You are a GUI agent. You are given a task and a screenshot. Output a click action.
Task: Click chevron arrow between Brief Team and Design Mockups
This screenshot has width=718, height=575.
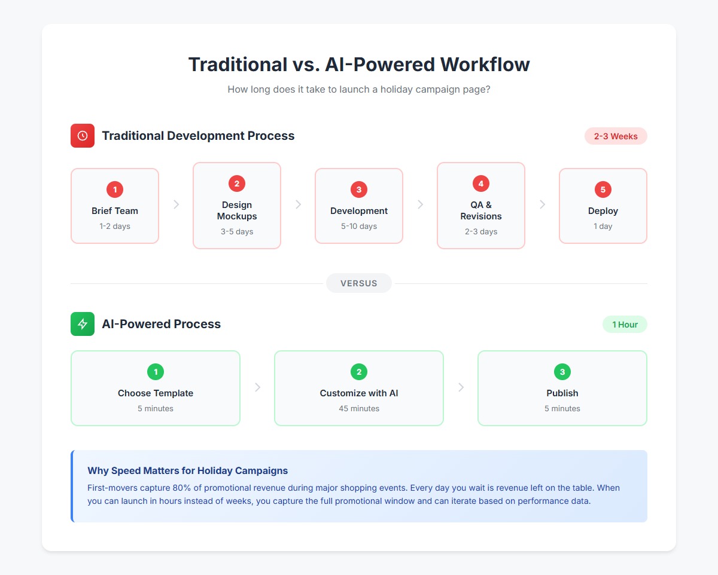coord(177,204)
